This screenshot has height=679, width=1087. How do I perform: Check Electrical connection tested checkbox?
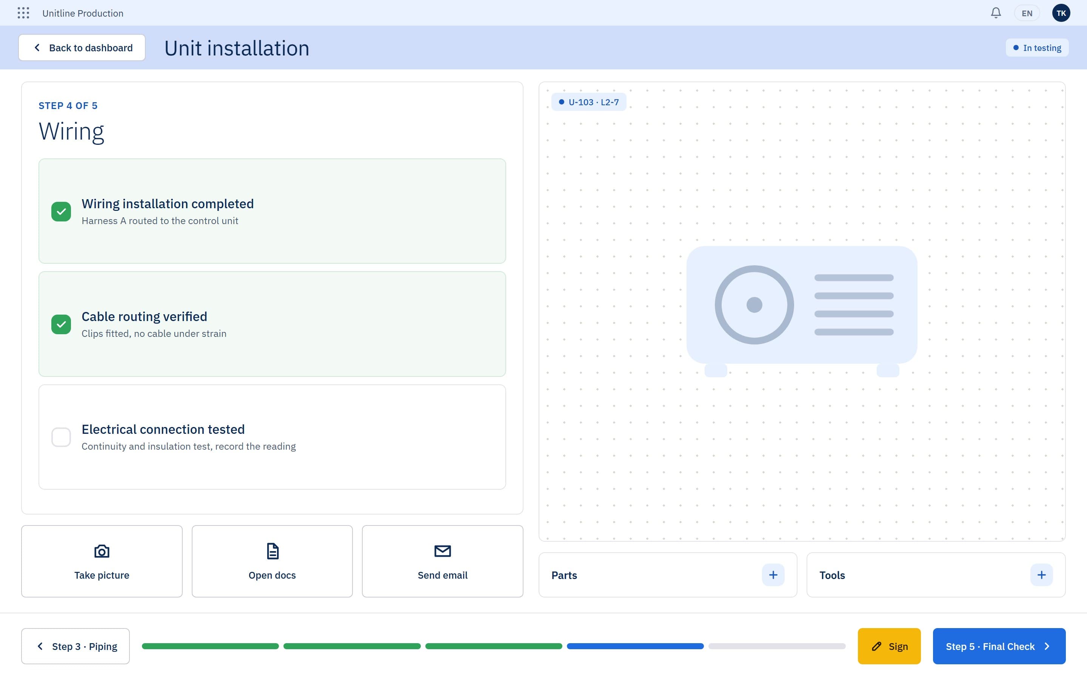pyautogui.click(x=61, y=437)
